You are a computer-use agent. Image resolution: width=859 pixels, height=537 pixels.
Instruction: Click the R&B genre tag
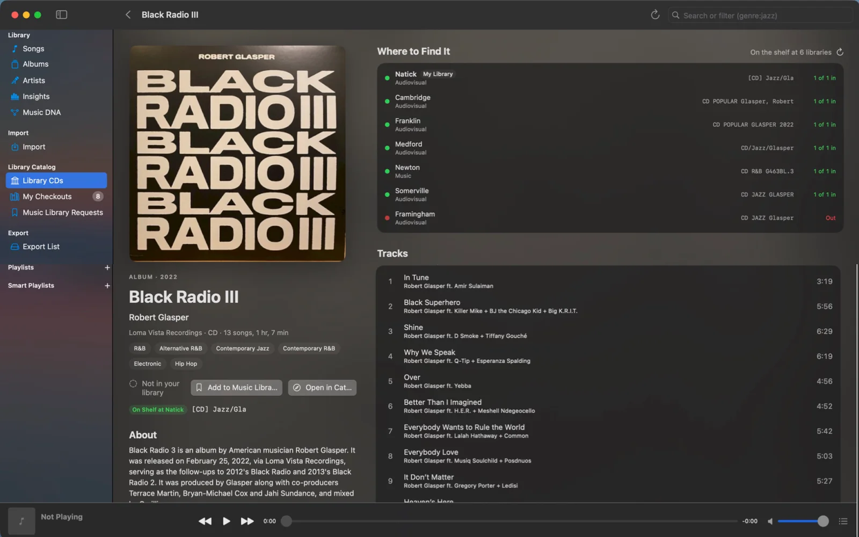(140, 349)
